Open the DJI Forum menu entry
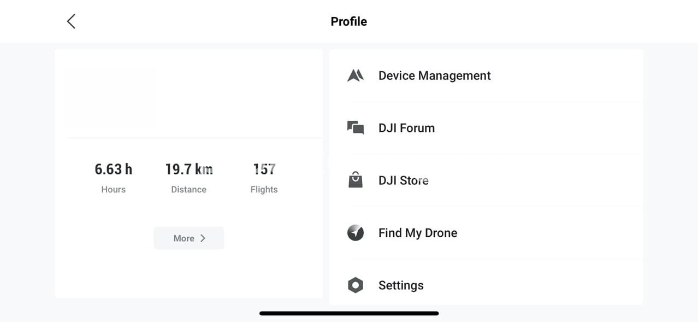 [x=406, y=128]
